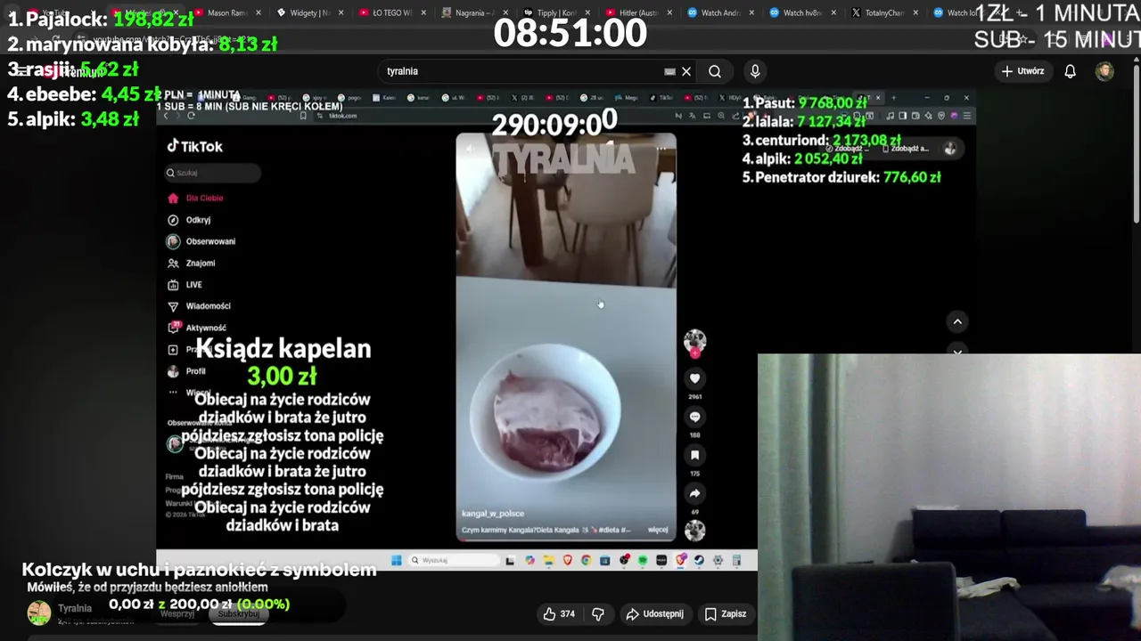Image resolution: width=1141 pixels, height=641 pixels.
Task: Open the on-screen keyboard icon in search
Action: (669, 71)
